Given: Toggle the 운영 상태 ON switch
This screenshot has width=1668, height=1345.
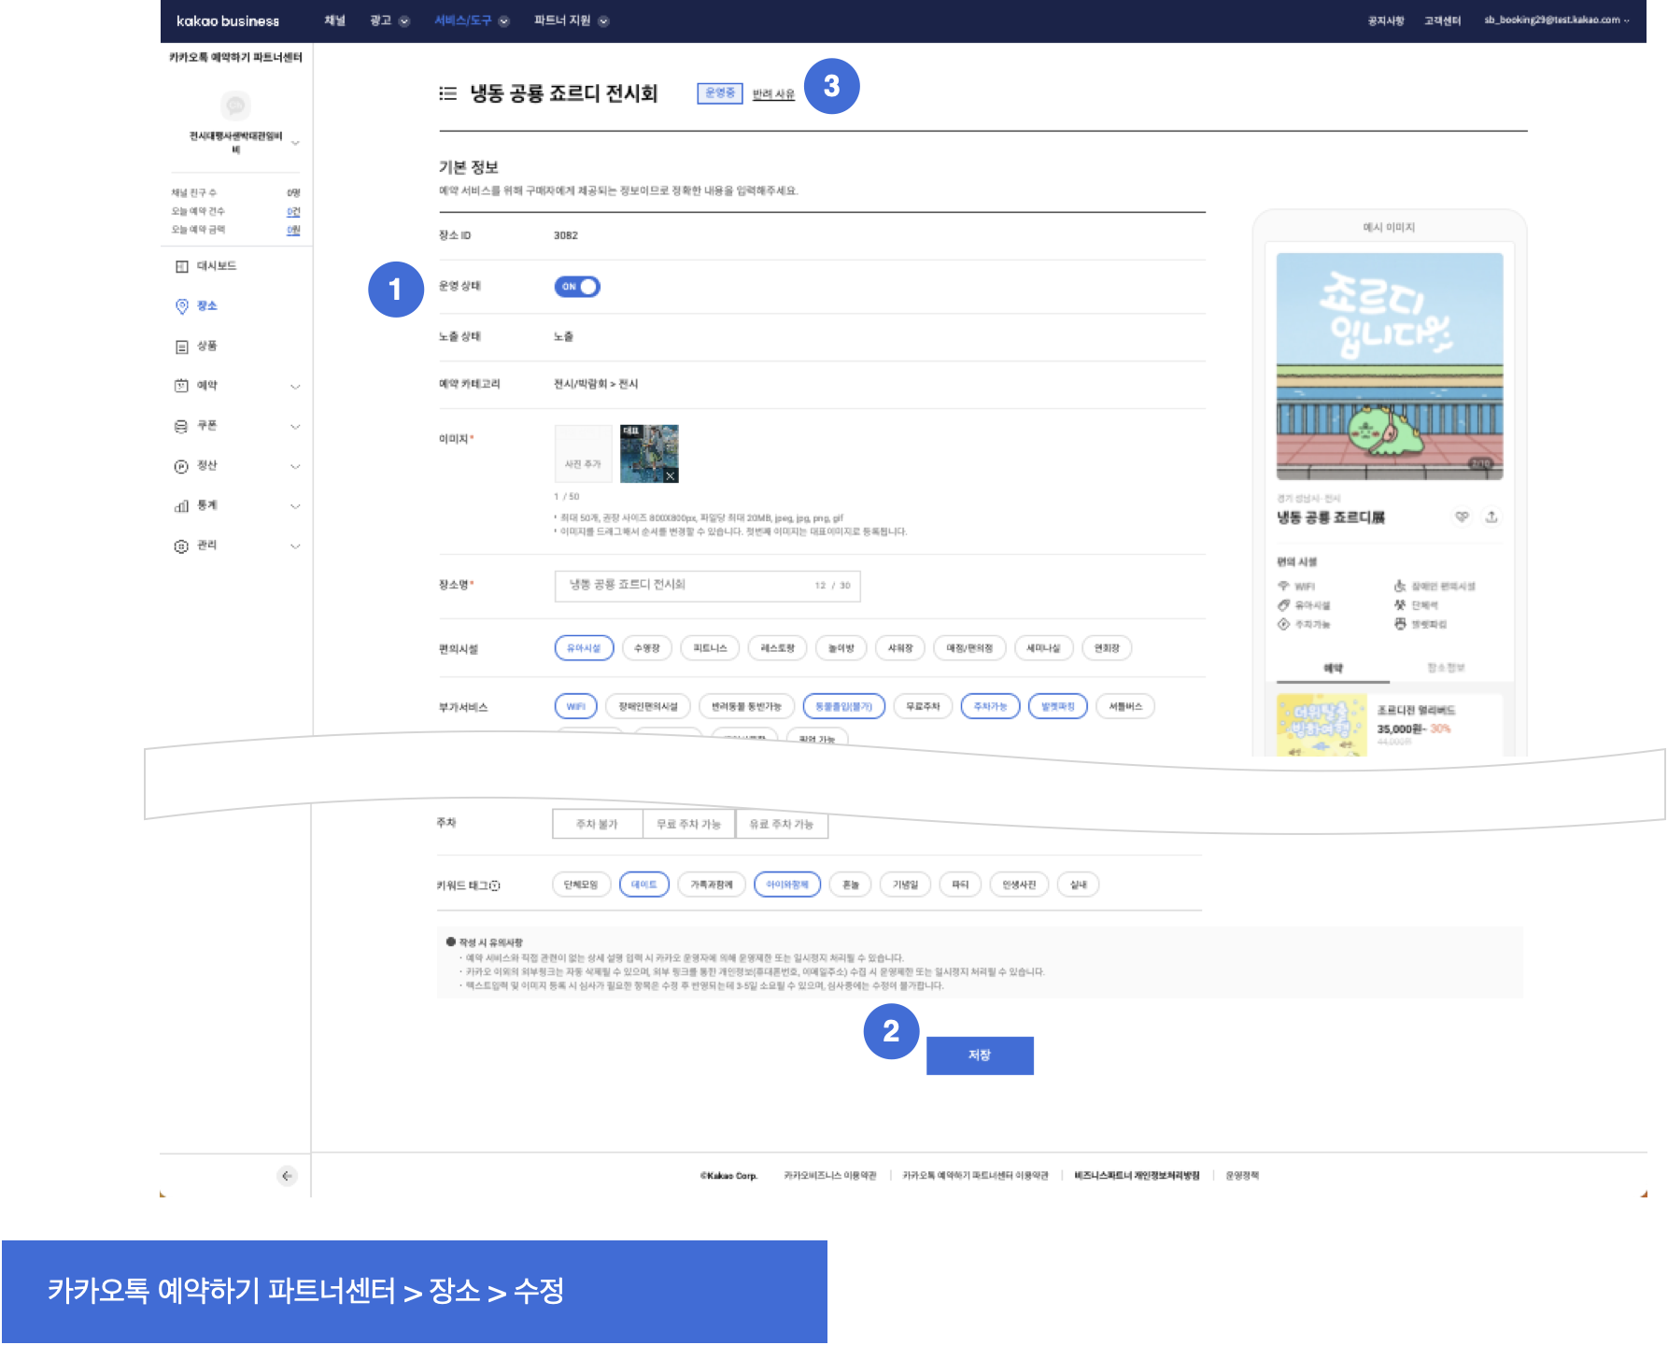Looking at the screenshot, I should pyautogui.click(x=577, y=287).
